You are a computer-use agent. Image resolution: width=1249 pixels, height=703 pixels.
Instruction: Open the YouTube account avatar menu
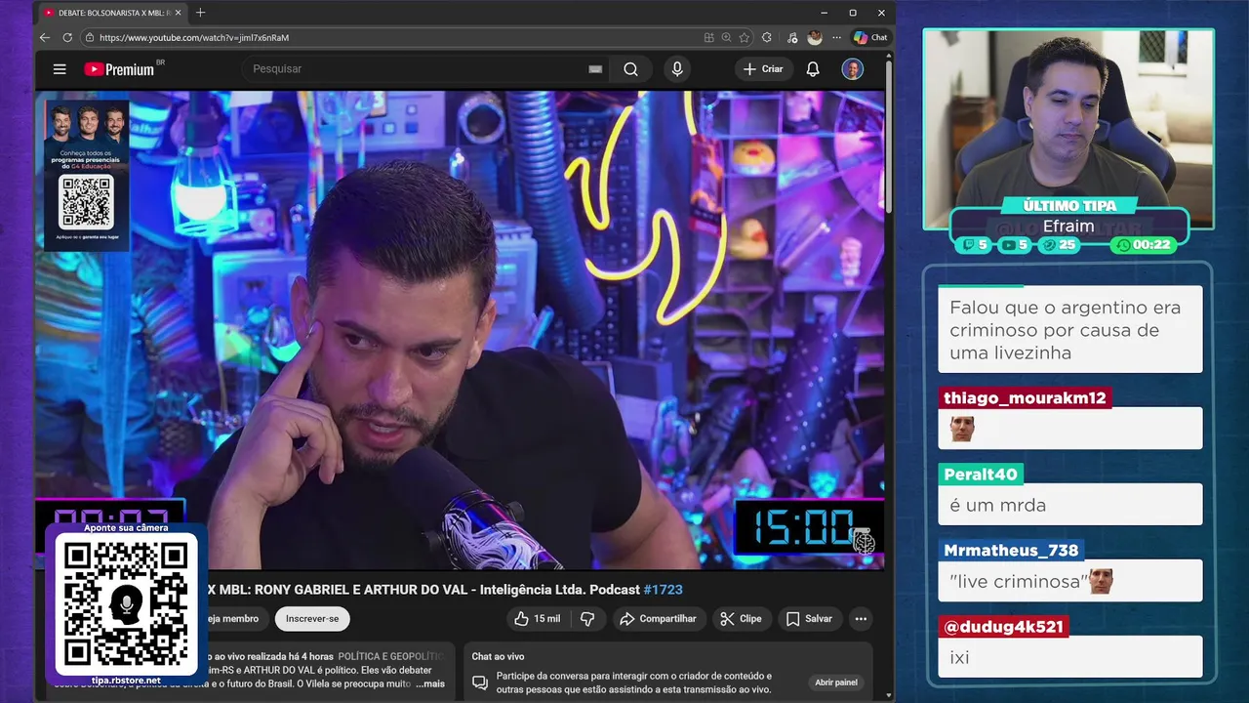(x=853, y=69)
